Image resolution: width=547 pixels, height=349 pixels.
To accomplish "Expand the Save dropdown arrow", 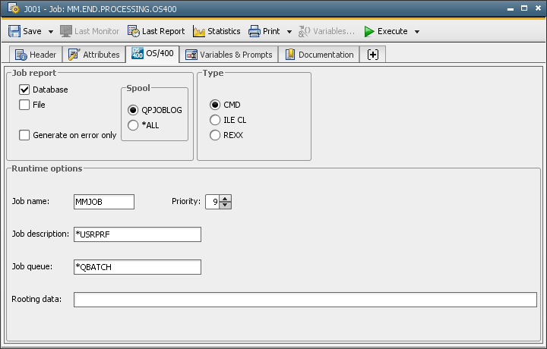I will click(x=51, y=32).
